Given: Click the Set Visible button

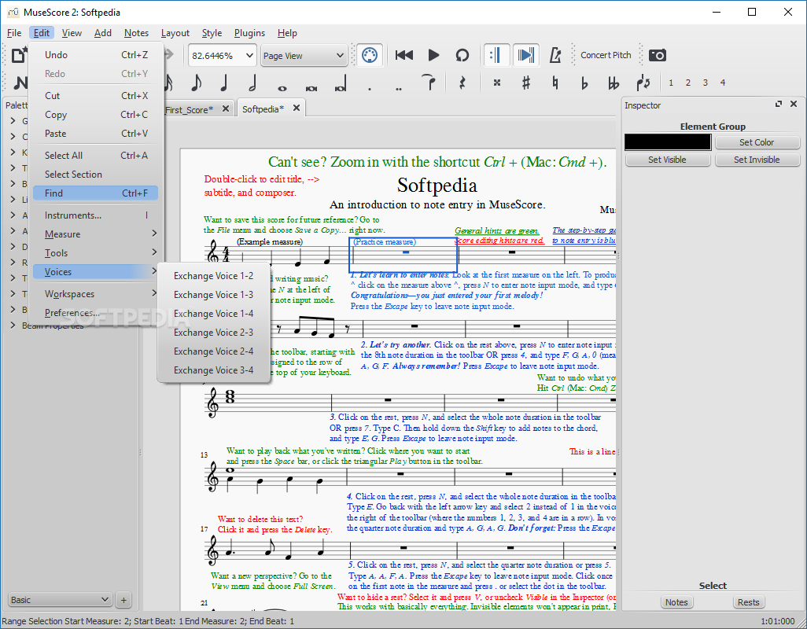Looking at the screenshot, I should (668, 160).
